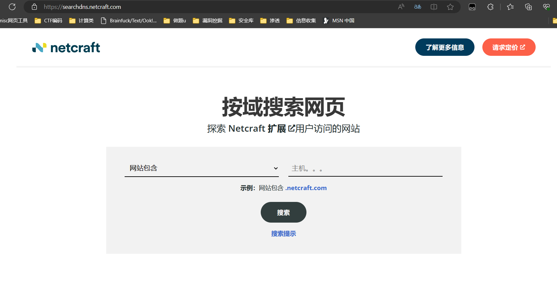The width and height of the screenshot is (557, 284).
Task: Click the browser refresh icon
Action: pos(12,7)
